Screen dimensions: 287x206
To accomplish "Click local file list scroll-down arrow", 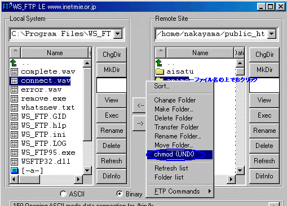I will tap(87, 171).
